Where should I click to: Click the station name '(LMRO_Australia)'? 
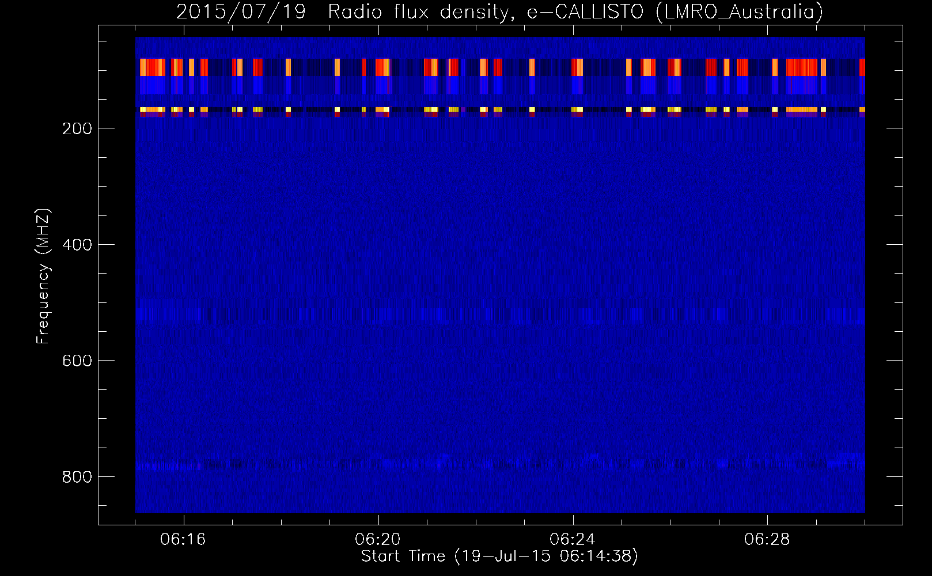[x=740, y=12]
